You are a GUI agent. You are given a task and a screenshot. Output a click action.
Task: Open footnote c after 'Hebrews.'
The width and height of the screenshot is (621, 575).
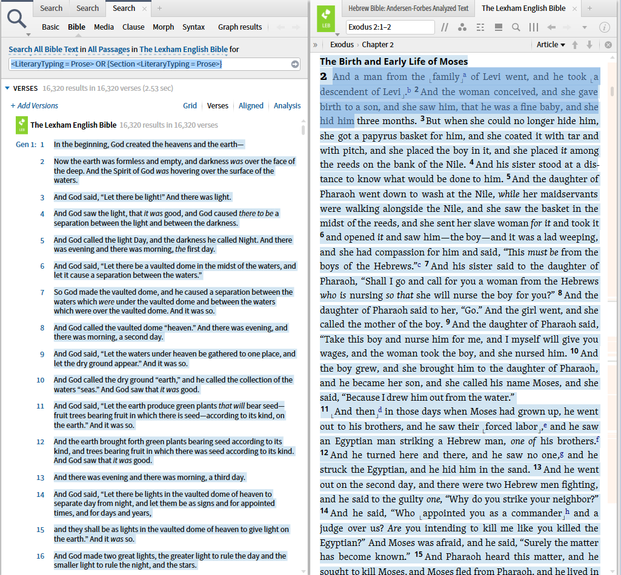point(419,264)
